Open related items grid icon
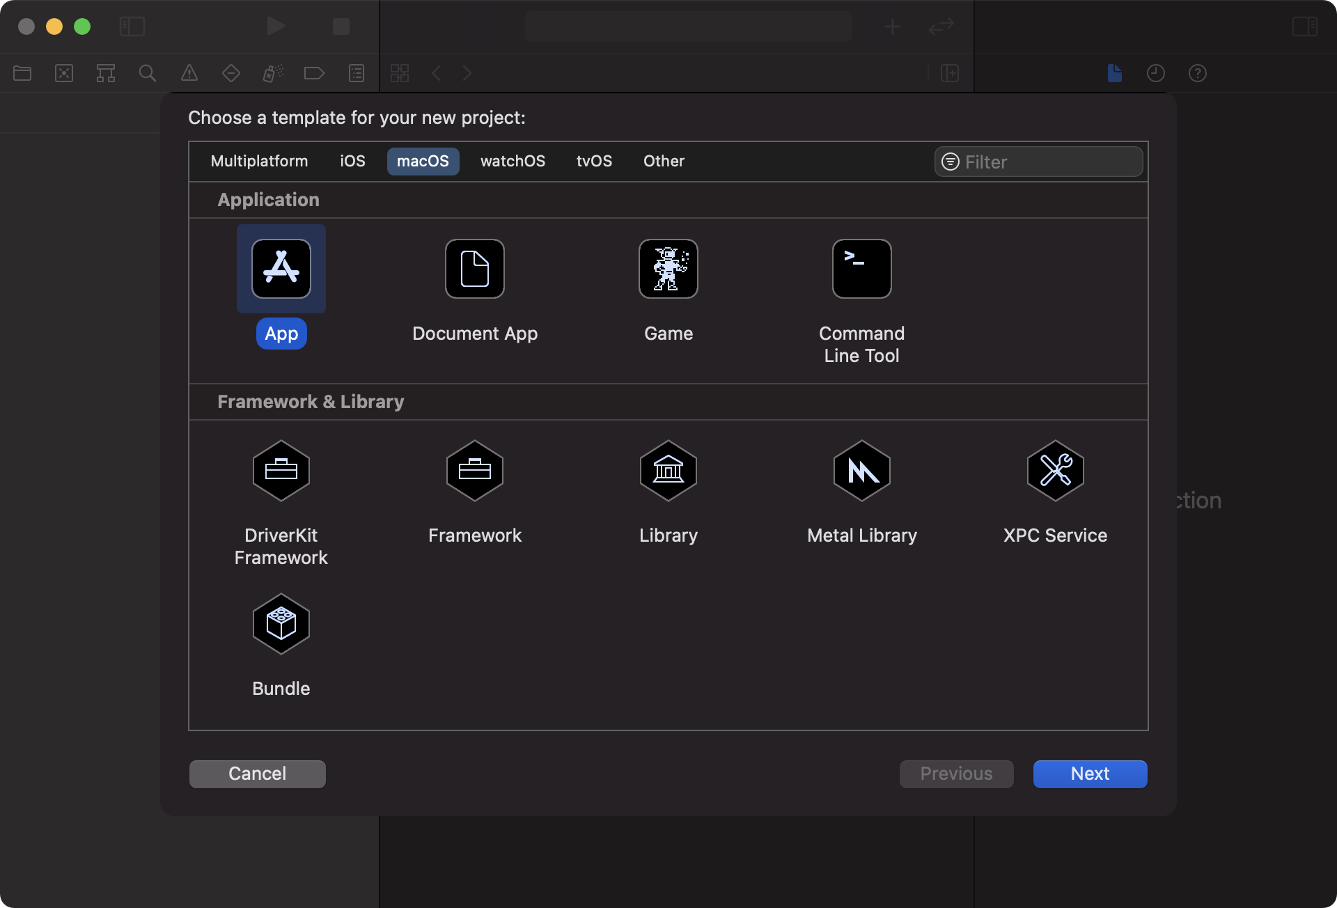Viewport: 1337px width, 908px height. point(400,73)
